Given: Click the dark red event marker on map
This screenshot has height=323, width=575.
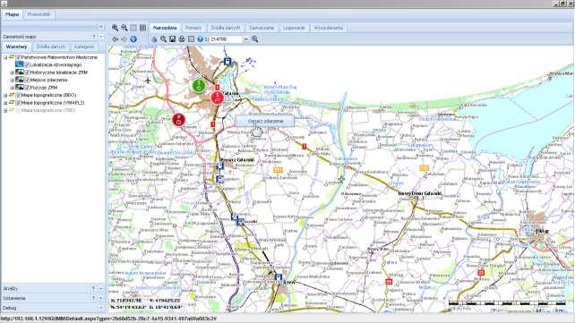Looking at the screenshot, I should click(x=178, y=119).
